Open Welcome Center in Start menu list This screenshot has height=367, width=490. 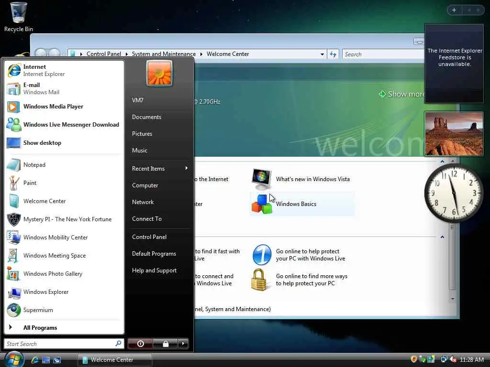(x=64, y=201)
